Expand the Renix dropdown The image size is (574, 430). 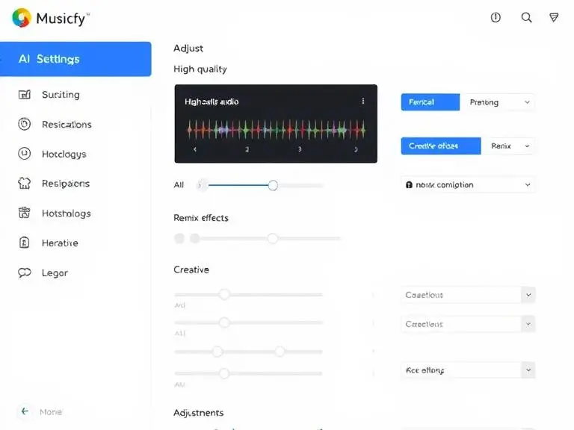click(x=507, y=146)
